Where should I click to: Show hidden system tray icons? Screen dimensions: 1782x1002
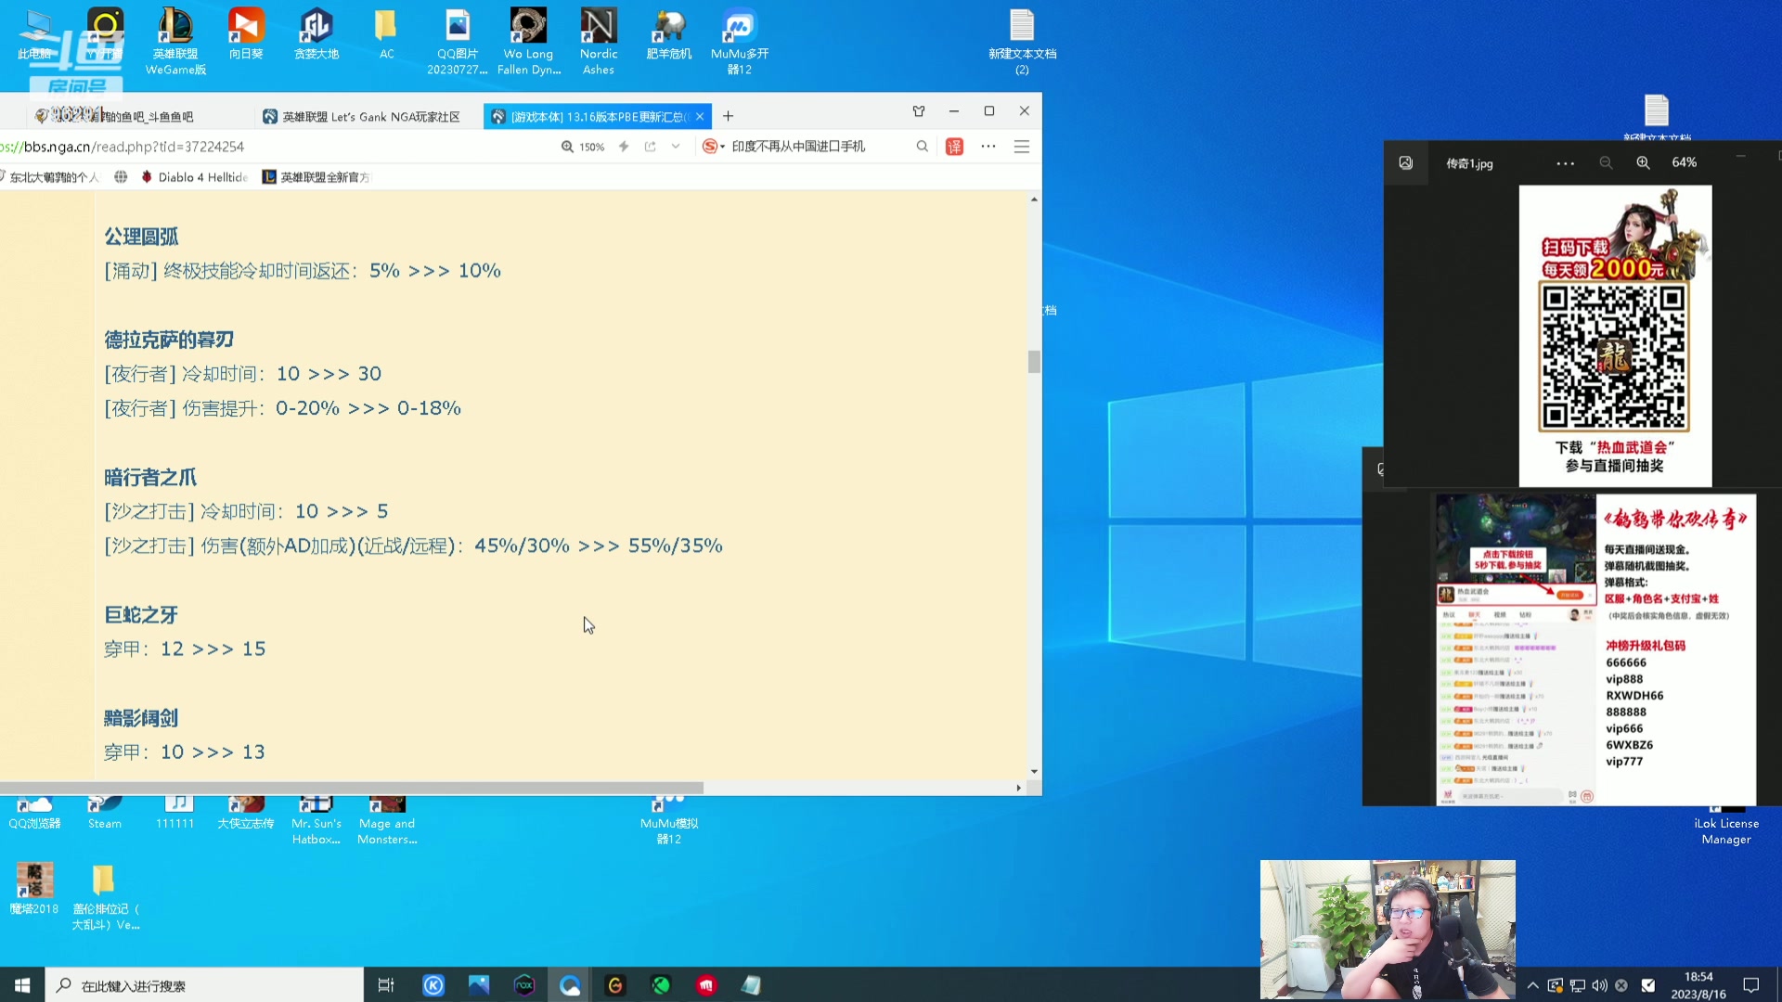tap(1532, 985)
